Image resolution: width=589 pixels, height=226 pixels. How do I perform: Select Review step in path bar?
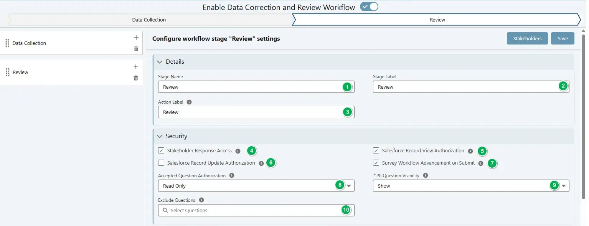(x=437, y=20)
